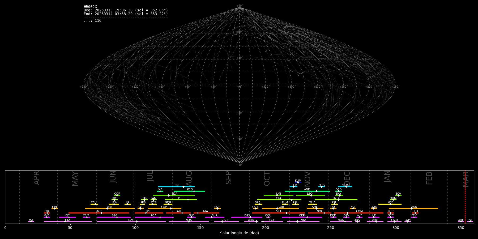Click the AUG month label
This screenshot has width=478, height=239.
[x=189, y=179]
